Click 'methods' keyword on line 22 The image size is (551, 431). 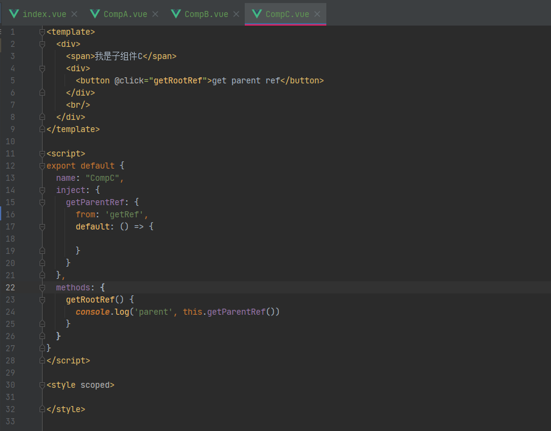pos(73,288)
